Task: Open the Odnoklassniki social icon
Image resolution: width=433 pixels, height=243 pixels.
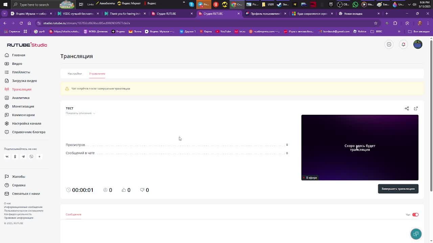Action: tap(15, 157)
